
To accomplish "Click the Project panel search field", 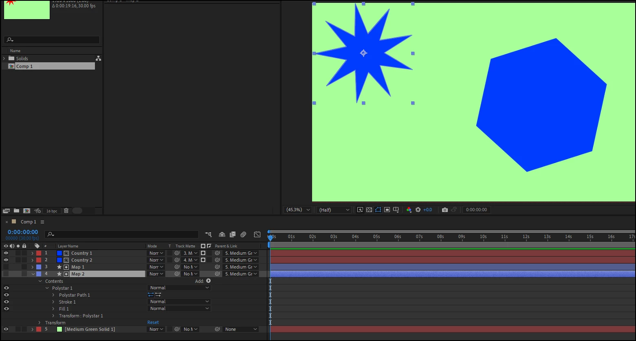I will click(52, 40).
